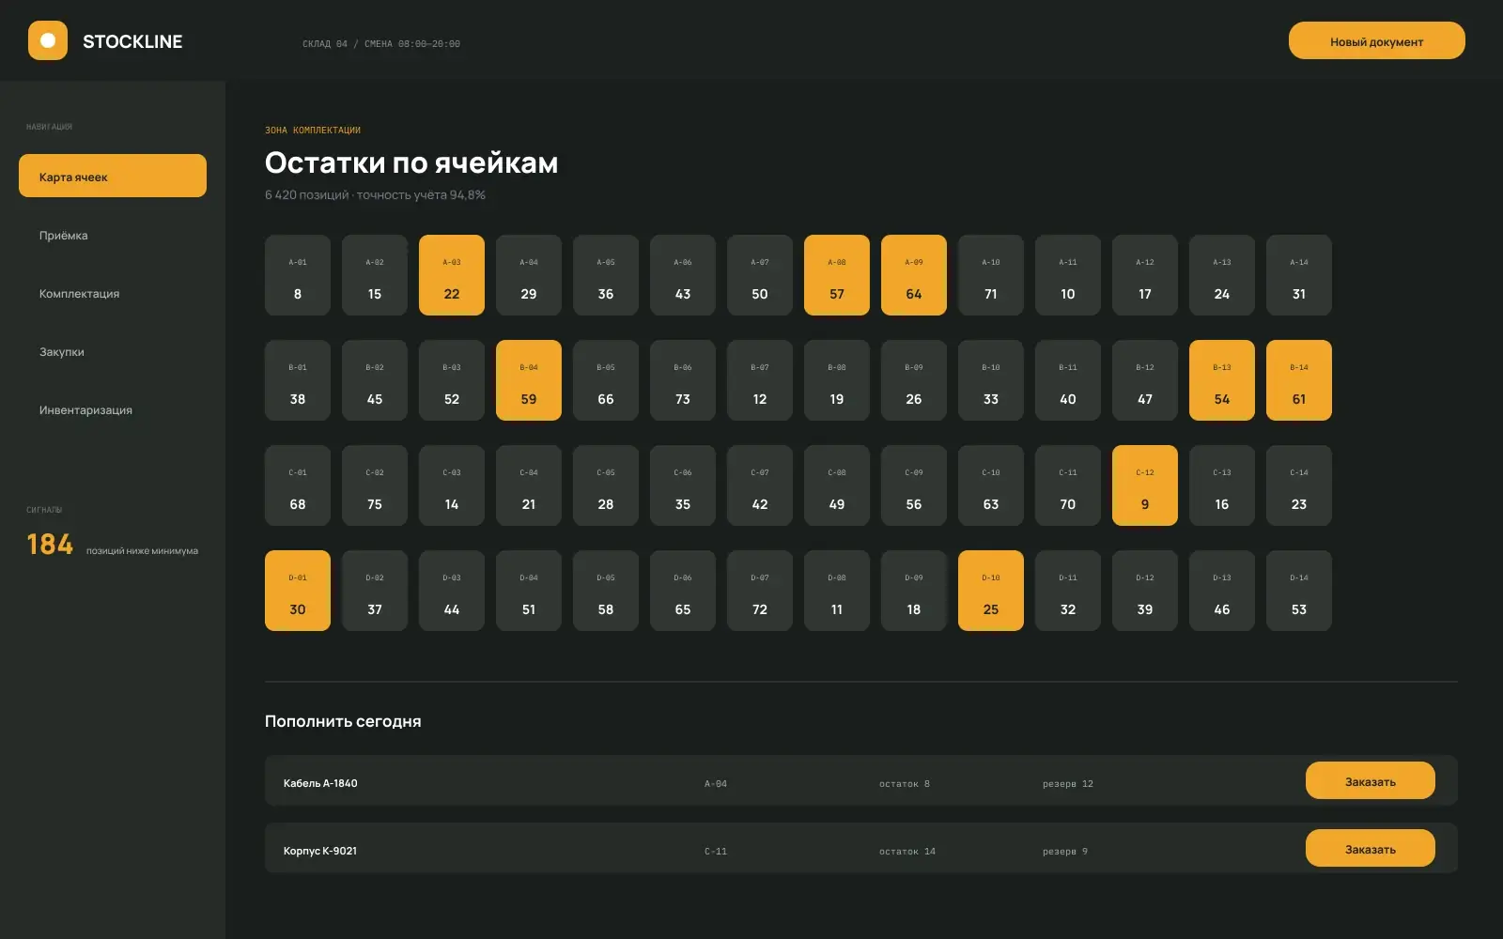Click остаток 8 in the Кабель row

[x=905, y=783]
